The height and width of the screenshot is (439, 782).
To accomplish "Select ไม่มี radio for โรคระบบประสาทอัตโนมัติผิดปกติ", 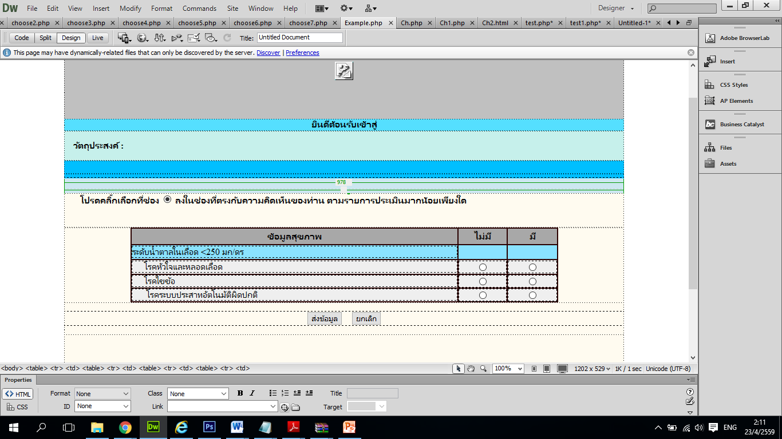I will pos(483,295).
